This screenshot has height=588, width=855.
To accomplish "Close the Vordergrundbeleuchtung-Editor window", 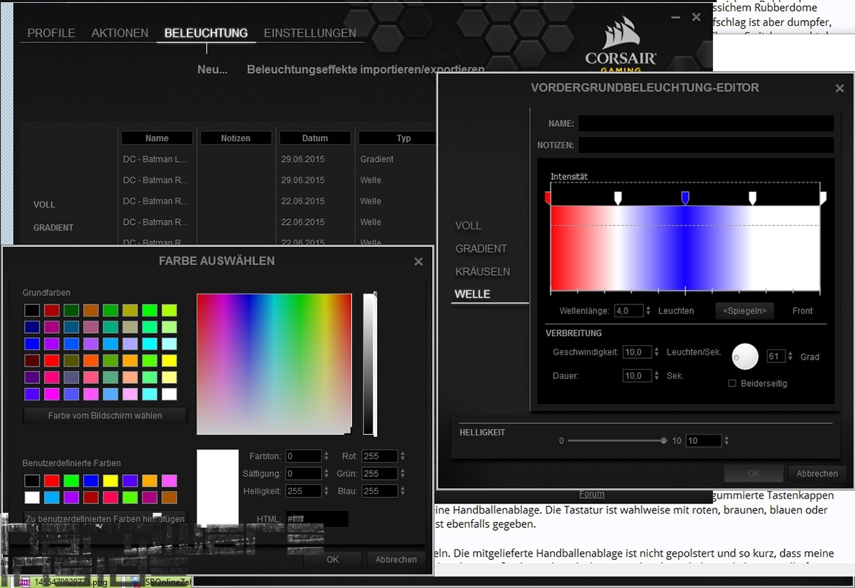I will pos(839,89).
